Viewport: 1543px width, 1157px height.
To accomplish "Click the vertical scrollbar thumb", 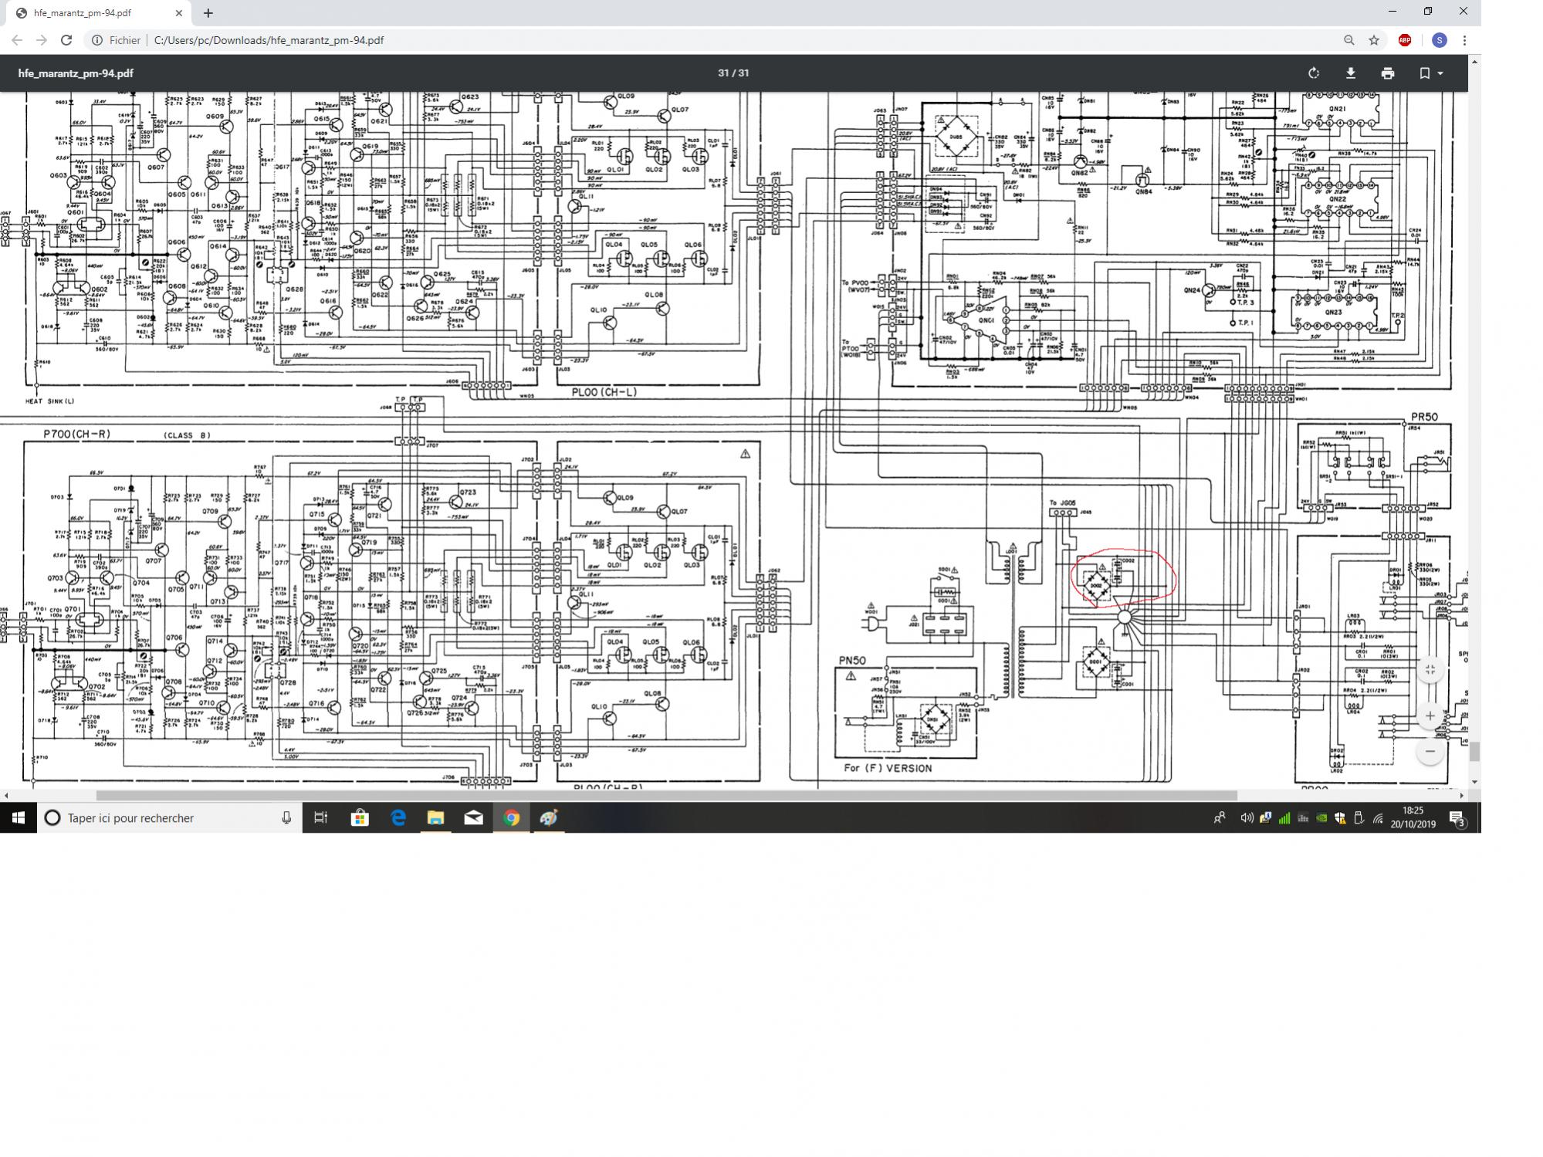I will (x=1475, y=751).
